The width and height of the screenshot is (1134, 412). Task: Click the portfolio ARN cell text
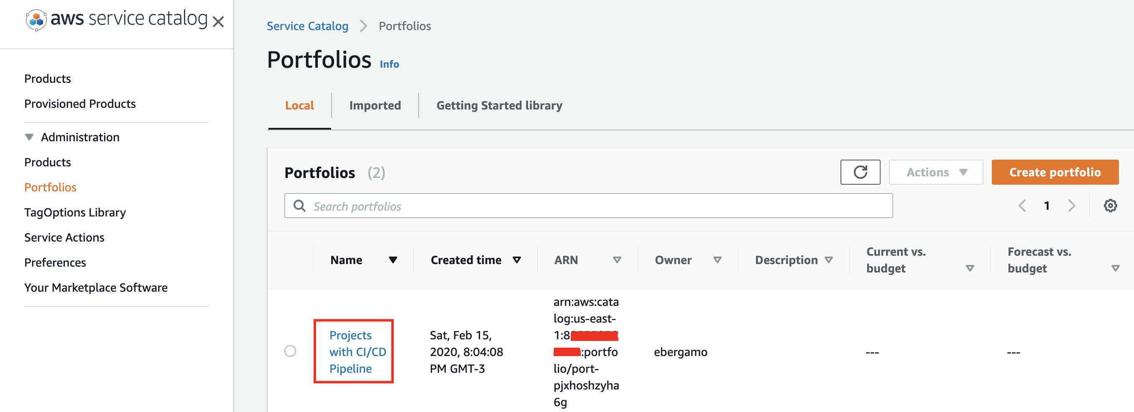pos(586,351)
